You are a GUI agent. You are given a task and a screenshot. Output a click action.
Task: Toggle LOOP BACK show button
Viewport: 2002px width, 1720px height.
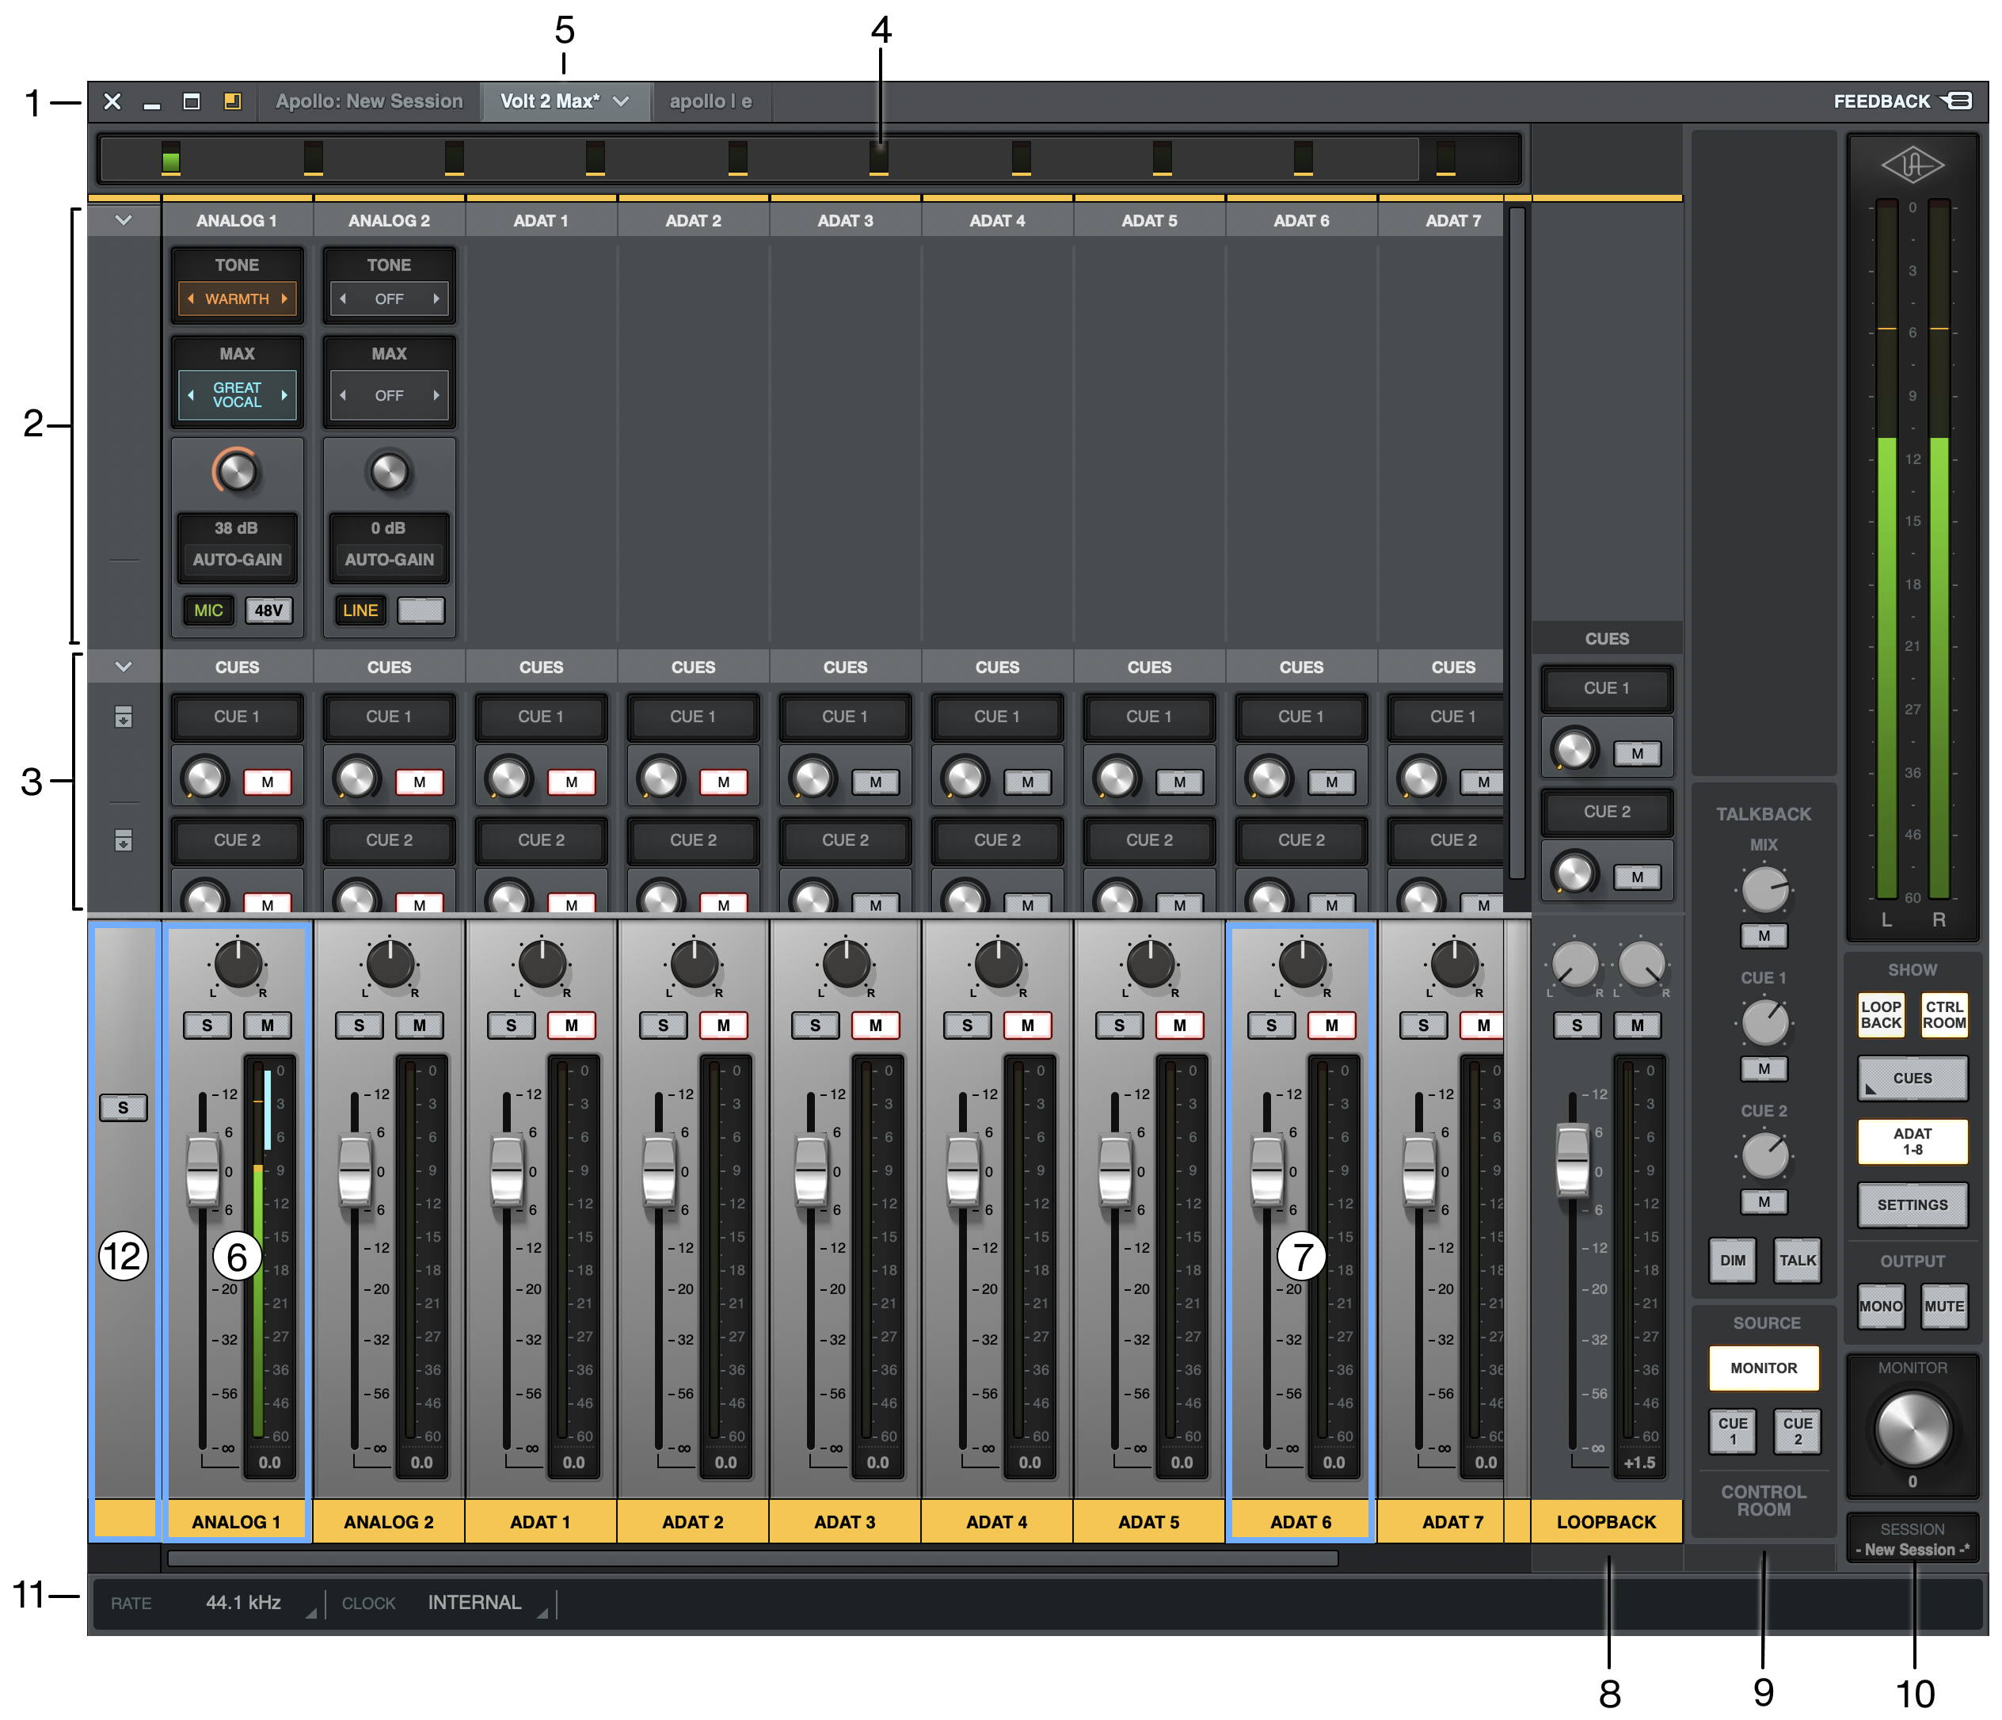[1880, 1014]
